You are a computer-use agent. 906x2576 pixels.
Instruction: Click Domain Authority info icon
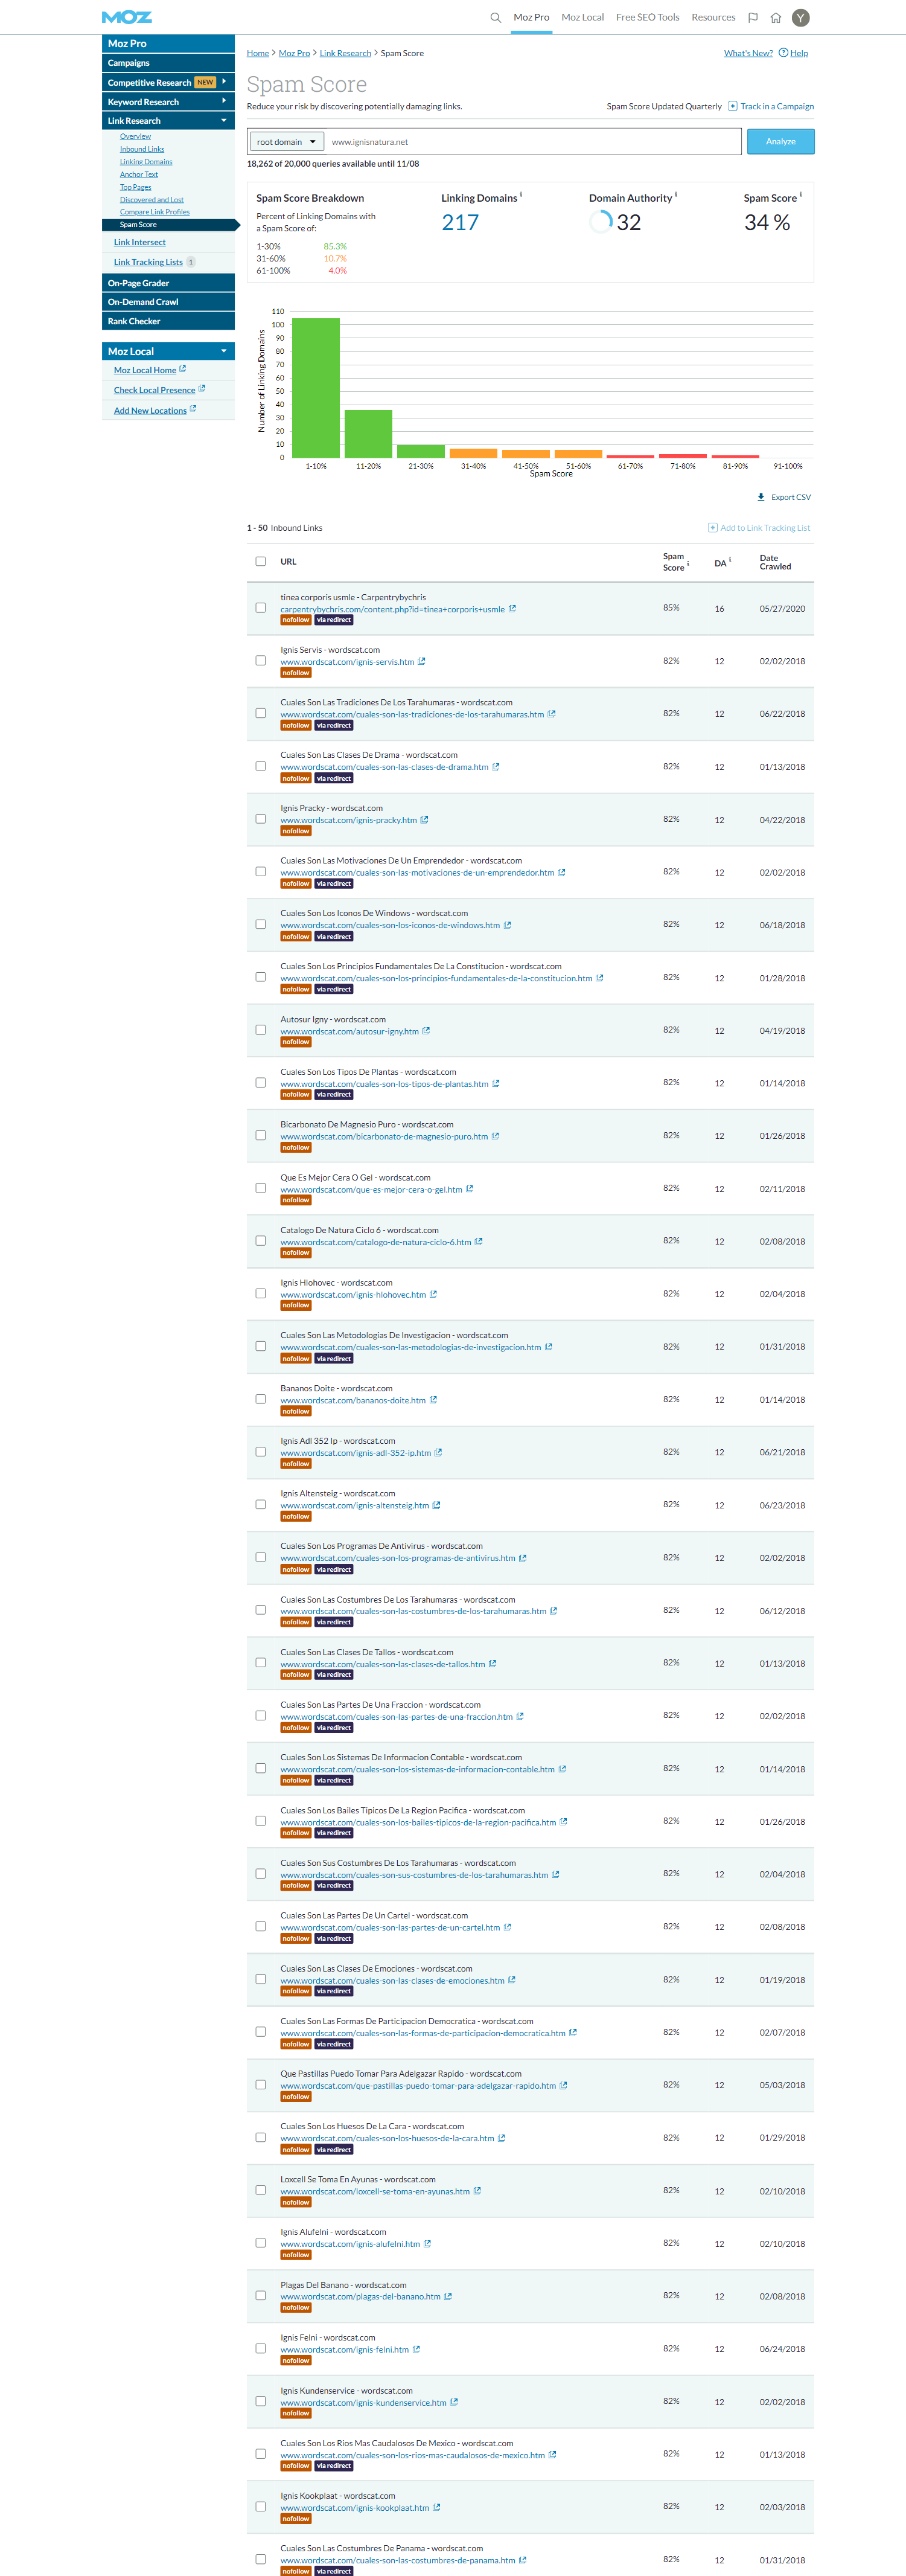click(676, 195)
